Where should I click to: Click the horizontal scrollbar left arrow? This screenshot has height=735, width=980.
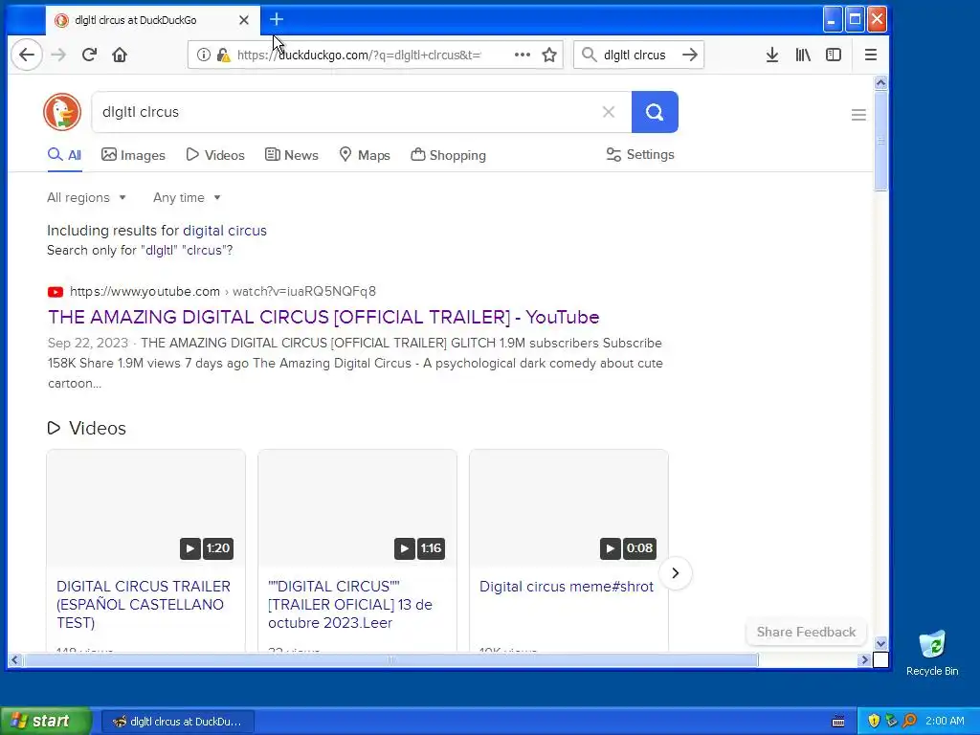click(14, 660)
